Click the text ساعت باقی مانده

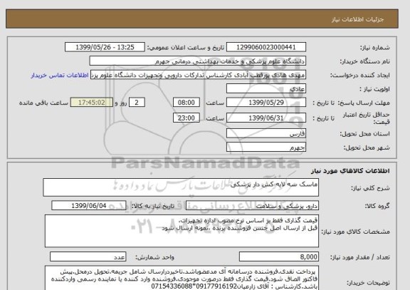43,103
